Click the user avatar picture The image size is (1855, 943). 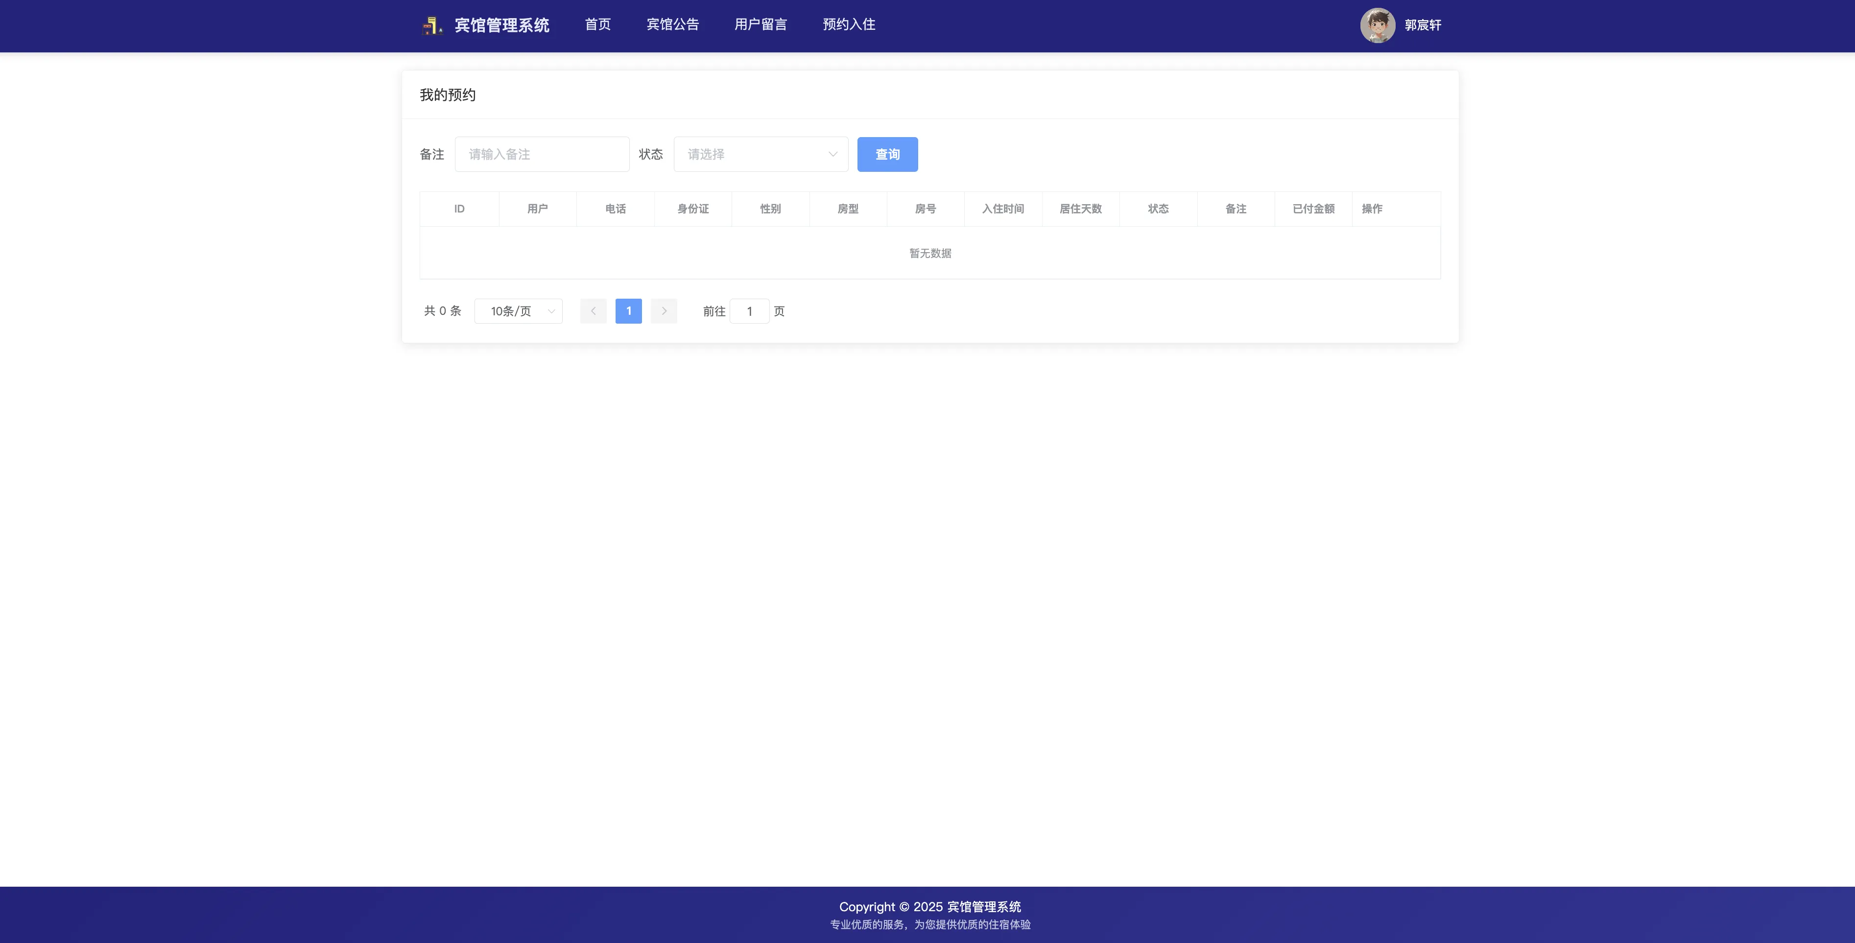click(x=1377, y=26)
